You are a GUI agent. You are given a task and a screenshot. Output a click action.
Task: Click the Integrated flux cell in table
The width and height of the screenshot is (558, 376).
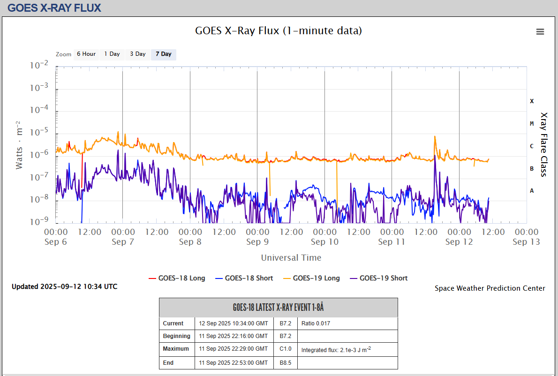coord(336,350)
